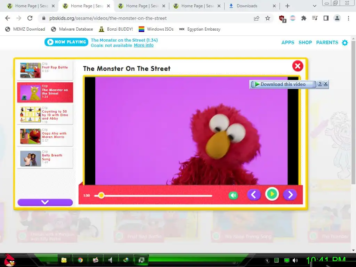Open the SHOP menu item
The width and height of the screenshot is (356, 267).
(x=305, y=42)
